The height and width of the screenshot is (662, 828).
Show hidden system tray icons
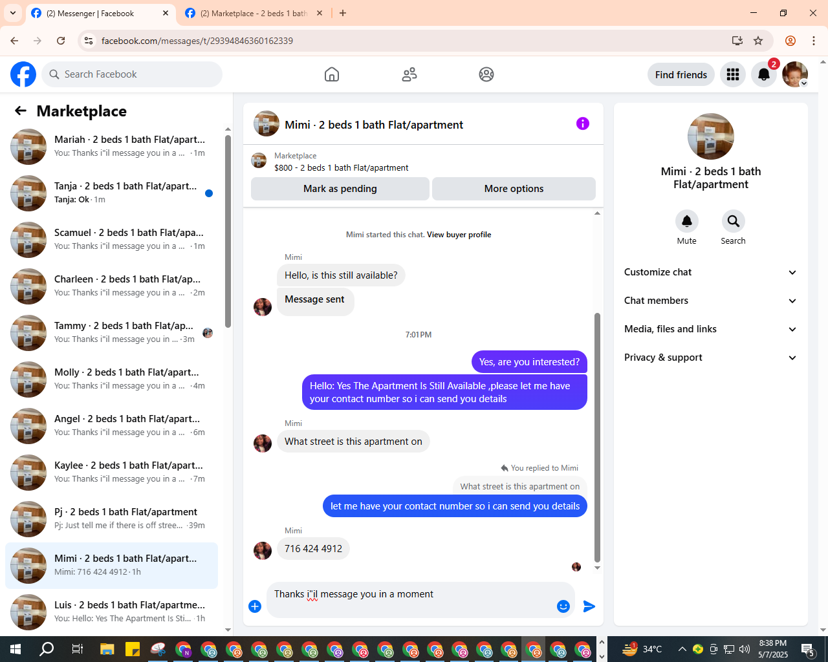click(682, 649)
